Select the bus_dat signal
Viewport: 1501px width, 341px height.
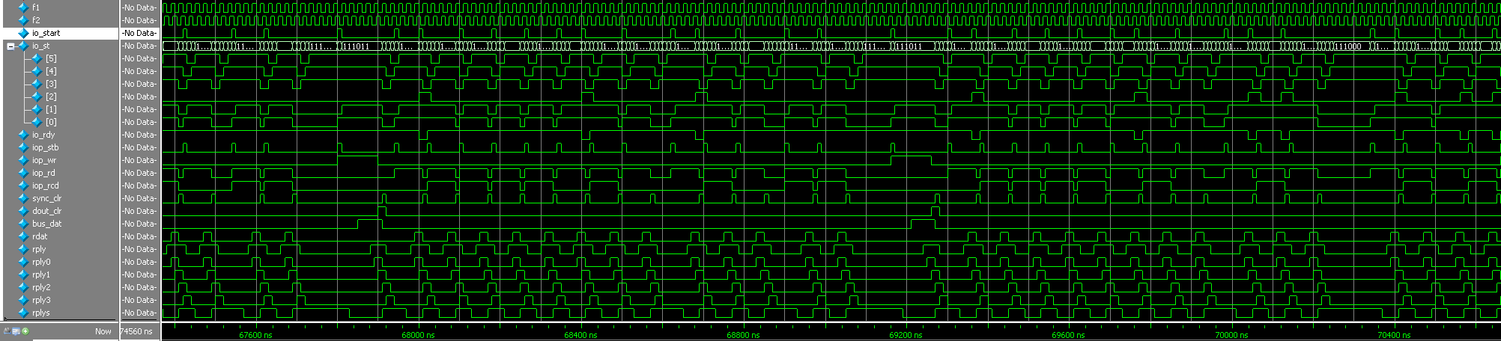point(46,224)
